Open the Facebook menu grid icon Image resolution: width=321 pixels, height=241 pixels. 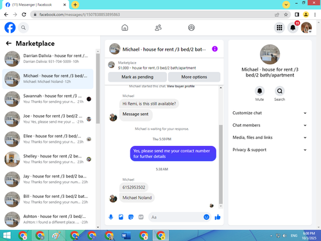[x=279, y=28]
